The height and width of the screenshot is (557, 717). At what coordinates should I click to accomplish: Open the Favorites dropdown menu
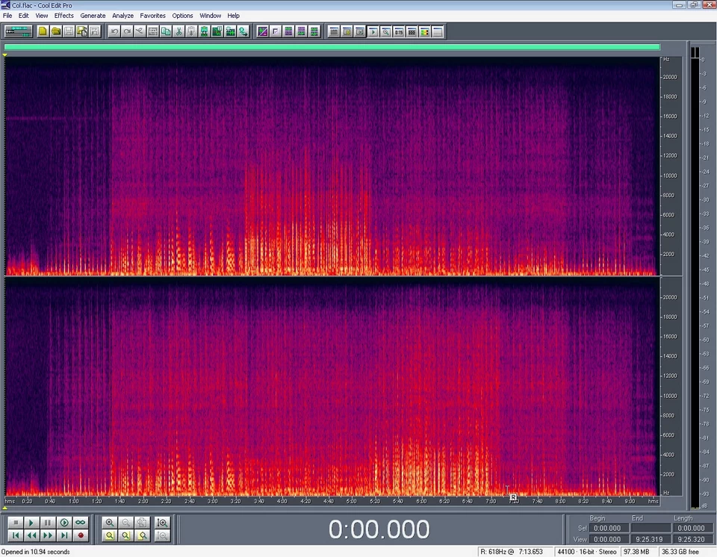tap(152, 16)
